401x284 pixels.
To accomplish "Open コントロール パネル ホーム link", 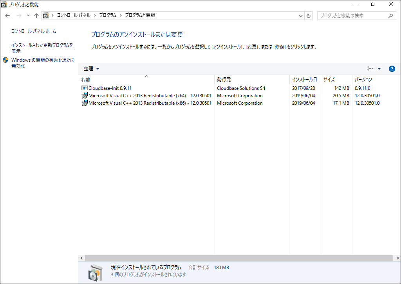I will pyautogui.click(x=34, y=31).
